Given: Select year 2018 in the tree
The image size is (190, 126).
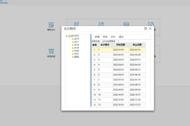Looking at the screenshot, I should pos(76,45).
